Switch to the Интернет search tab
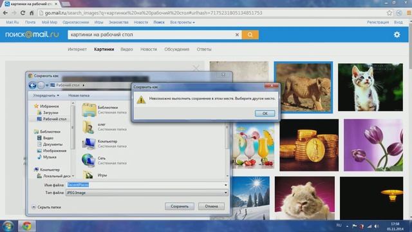This screenshot has height=232, width=412. [x=77, y=49]
